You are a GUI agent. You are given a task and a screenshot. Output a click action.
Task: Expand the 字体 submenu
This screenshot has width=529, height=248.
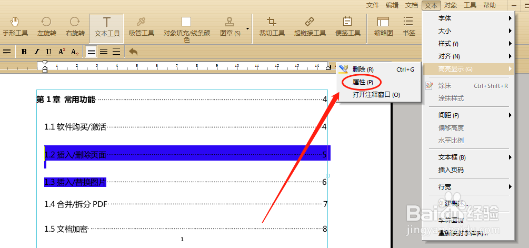468,18
